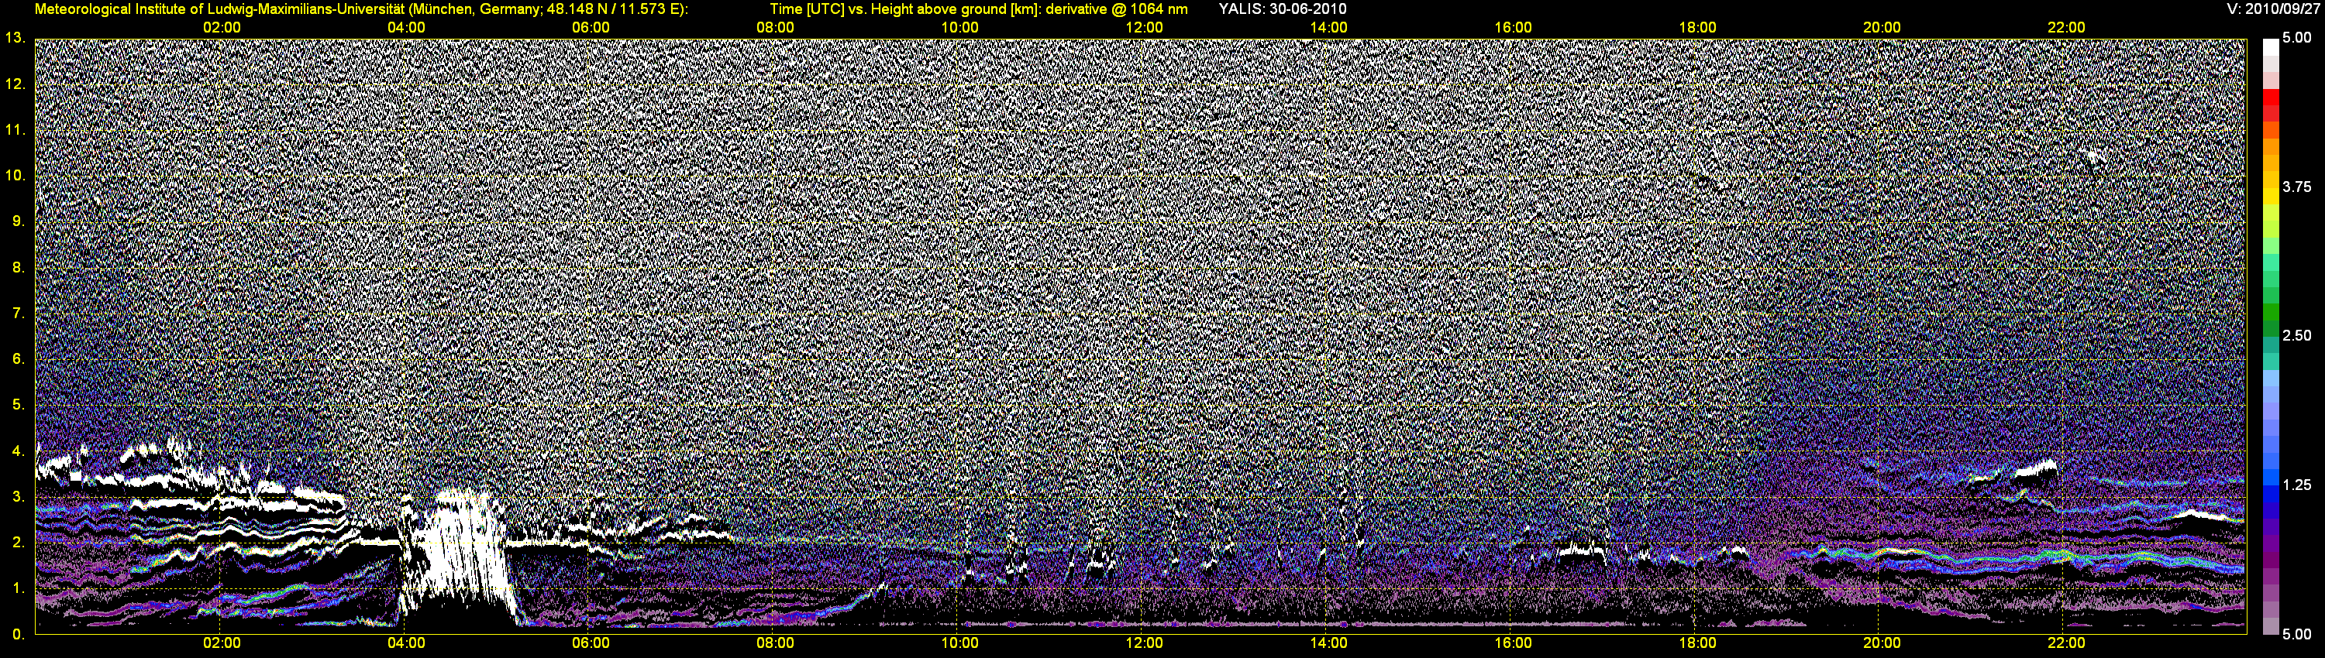Image resolution: width=2325 pixels, height=658 pixels.
Task: Click the 14:00 label on the bottom time axis
Action: tap(1328, 643)
